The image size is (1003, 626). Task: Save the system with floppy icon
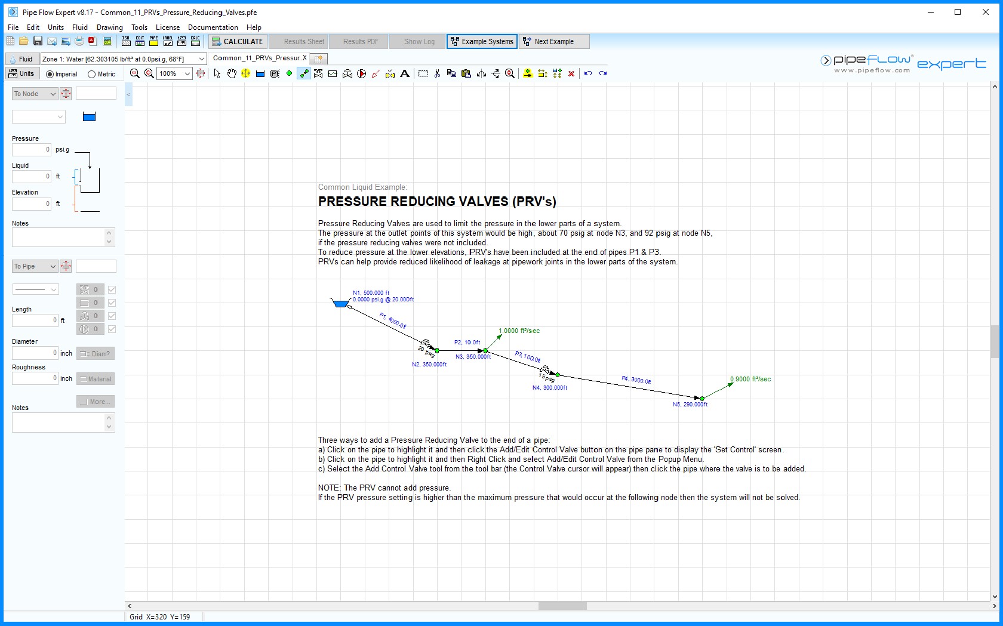38,41
